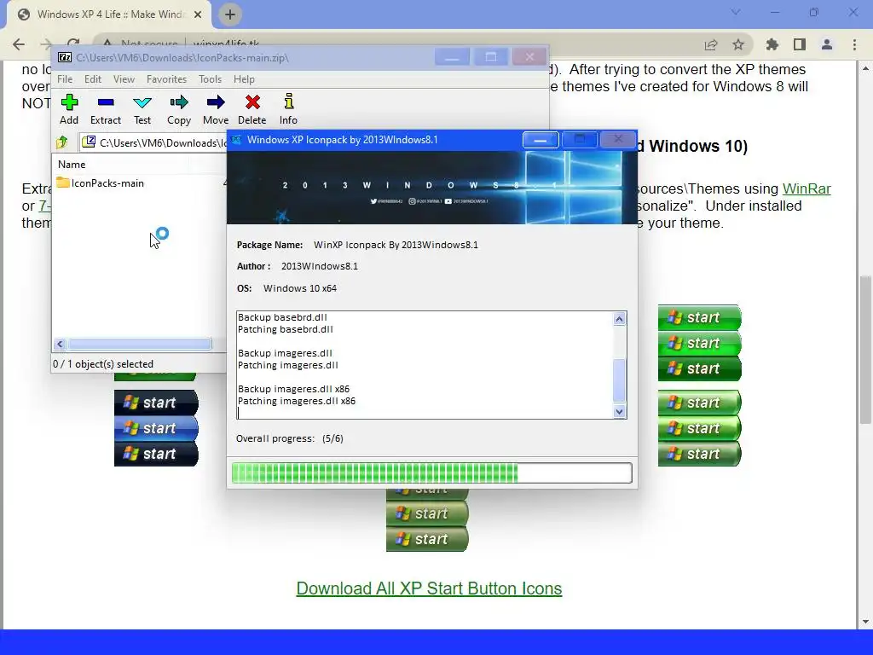The height and width of the screenshot is (655, 873).
Task: Click the middle blue start button image
Action: 157,428
